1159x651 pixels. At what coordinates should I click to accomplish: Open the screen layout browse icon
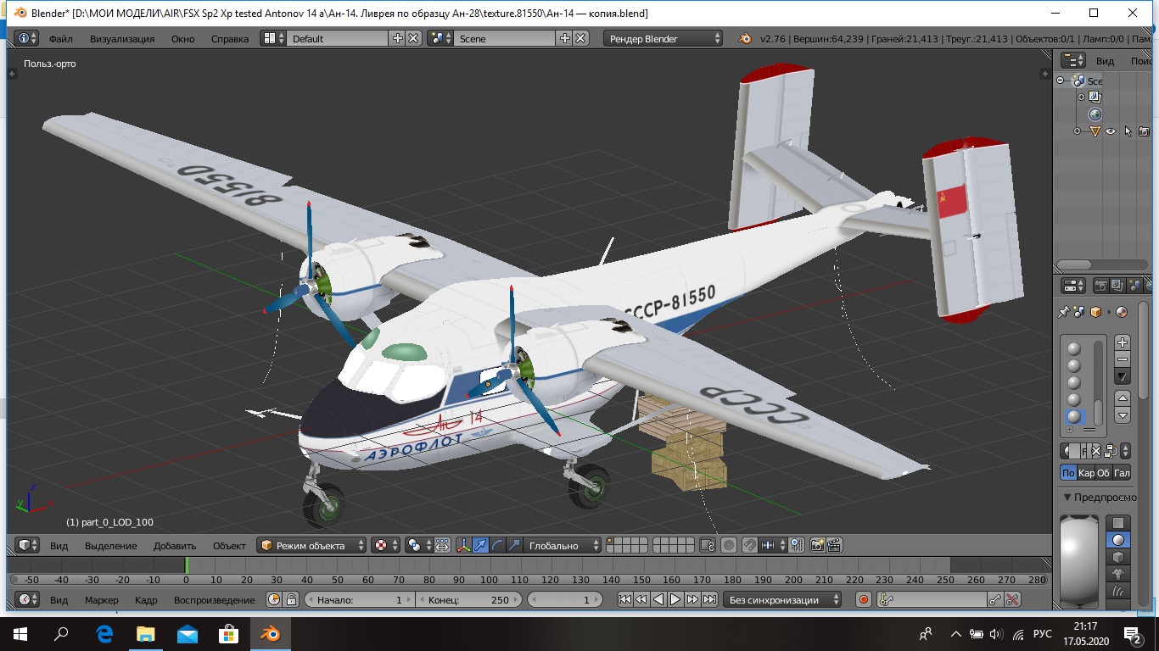[273, 39]
